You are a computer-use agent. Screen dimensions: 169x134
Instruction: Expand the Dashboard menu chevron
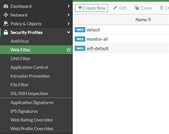(x=68, y=6)
